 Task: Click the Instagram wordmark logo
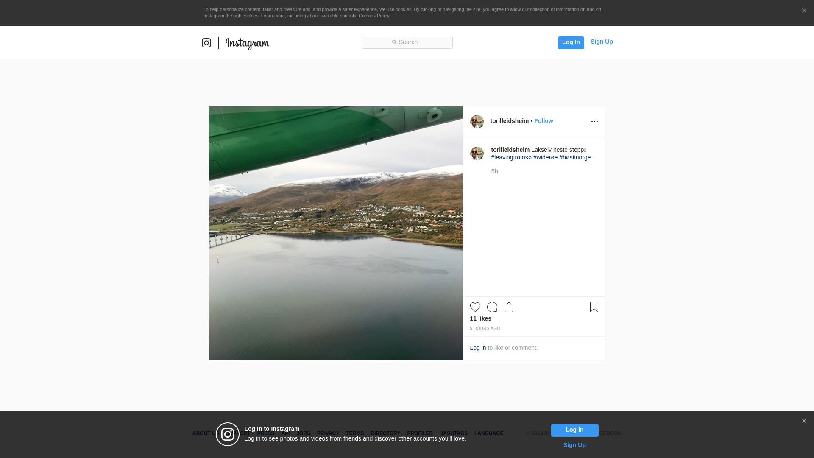[247, 43]
